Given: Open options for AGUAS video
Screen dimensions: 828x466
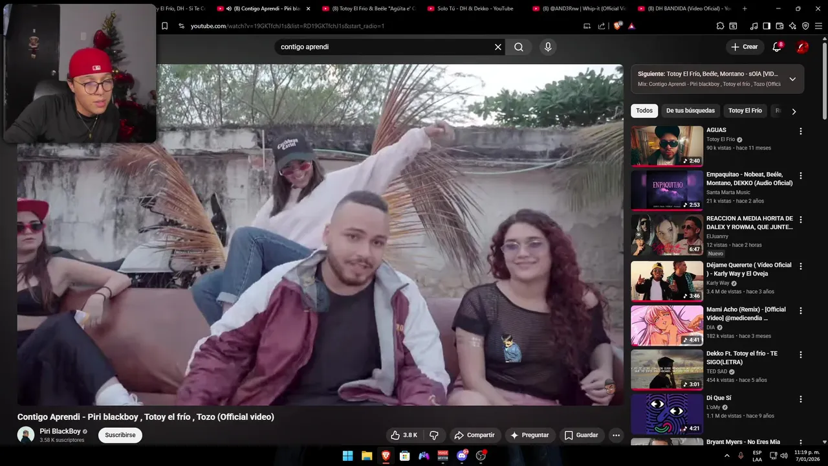Looking at the screenshot, I should click(800, 131).
